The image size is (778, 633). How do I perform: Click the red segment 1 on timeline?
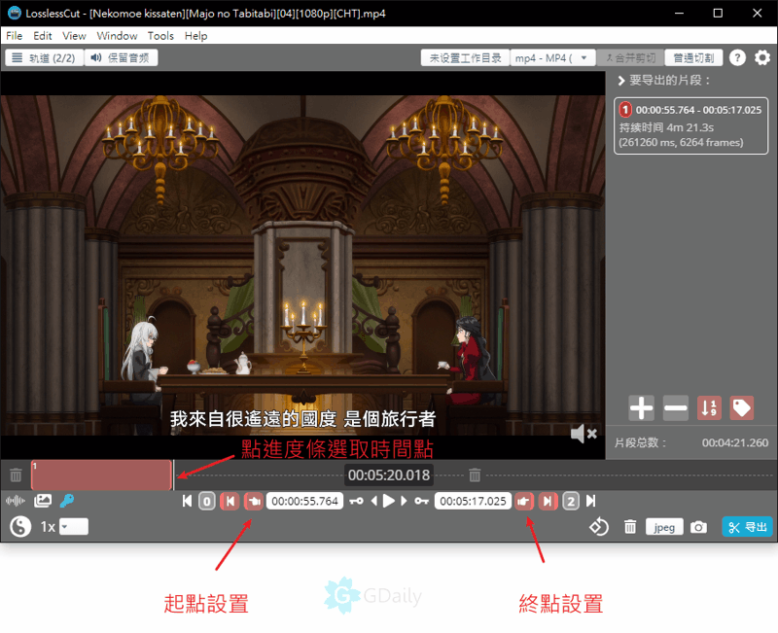point(101,475)
